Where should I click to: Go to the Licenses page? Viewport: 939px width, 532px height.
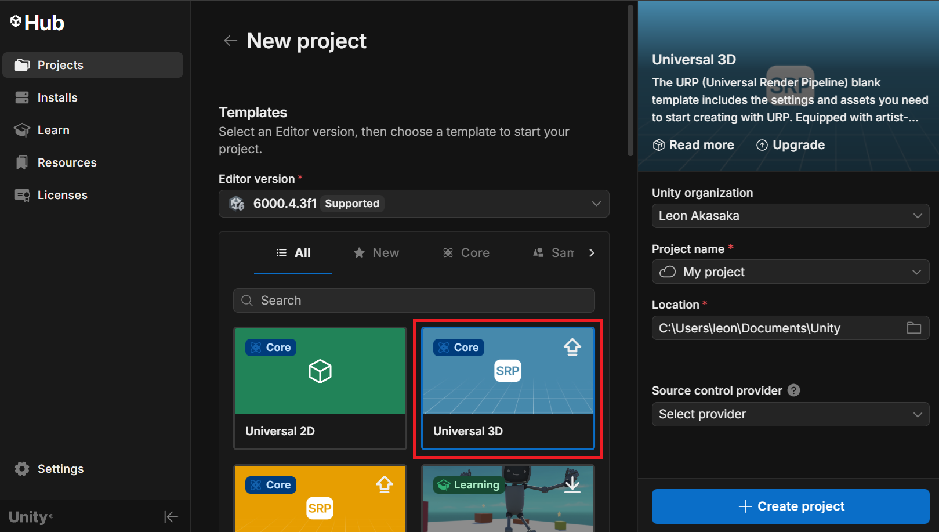tap(62, 195)
